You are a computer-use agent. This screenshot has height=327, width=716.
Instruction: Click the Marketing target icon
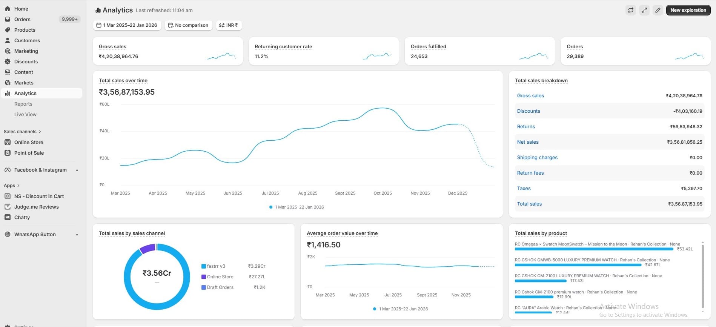[x=8, y=51]
